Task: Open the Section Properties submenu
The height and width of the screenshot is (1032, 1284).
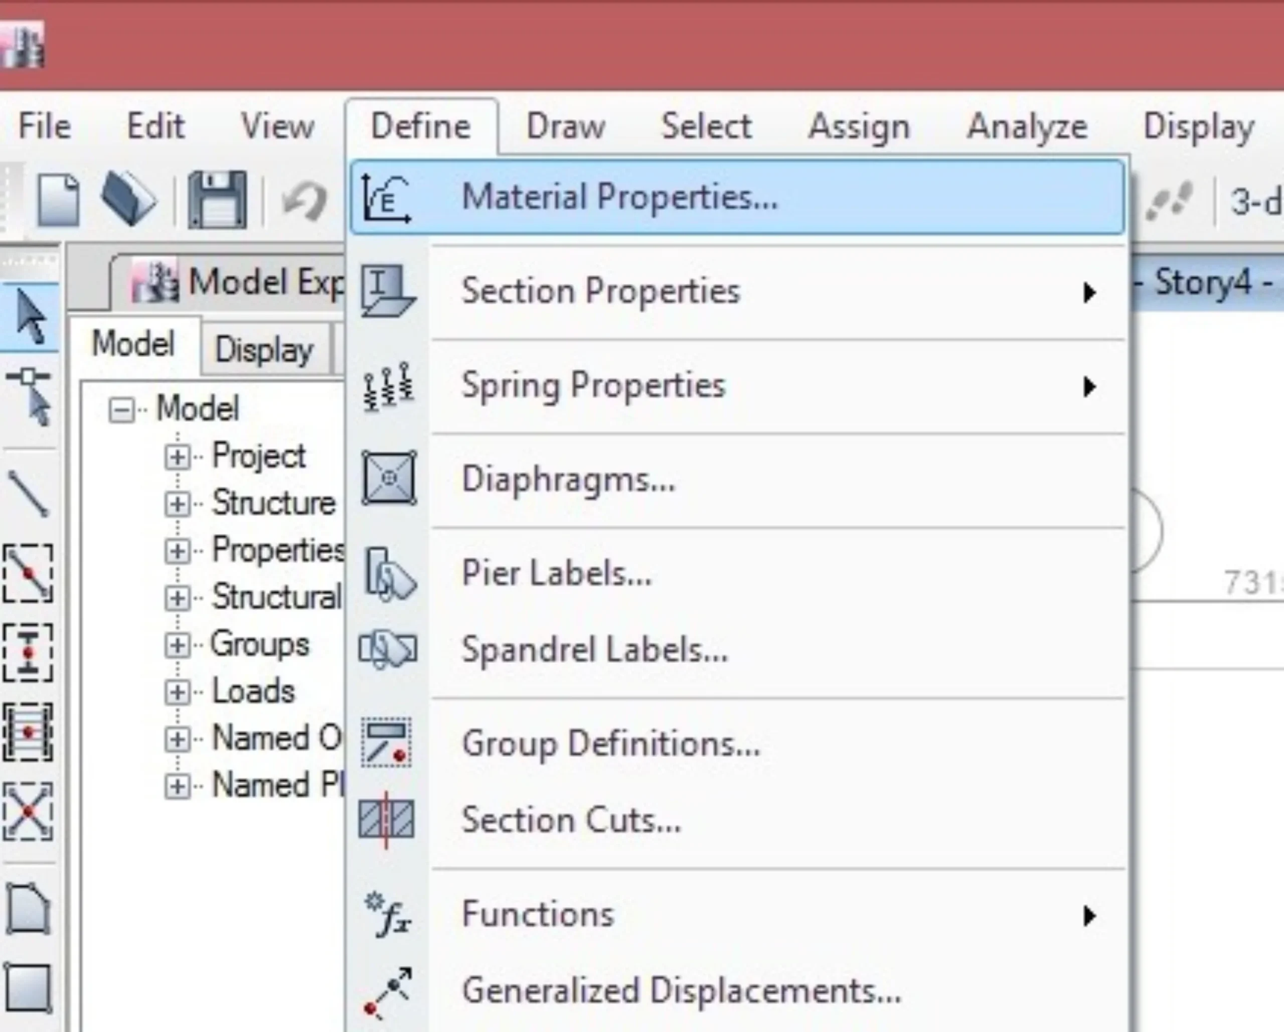Action: tap(600, 291)
